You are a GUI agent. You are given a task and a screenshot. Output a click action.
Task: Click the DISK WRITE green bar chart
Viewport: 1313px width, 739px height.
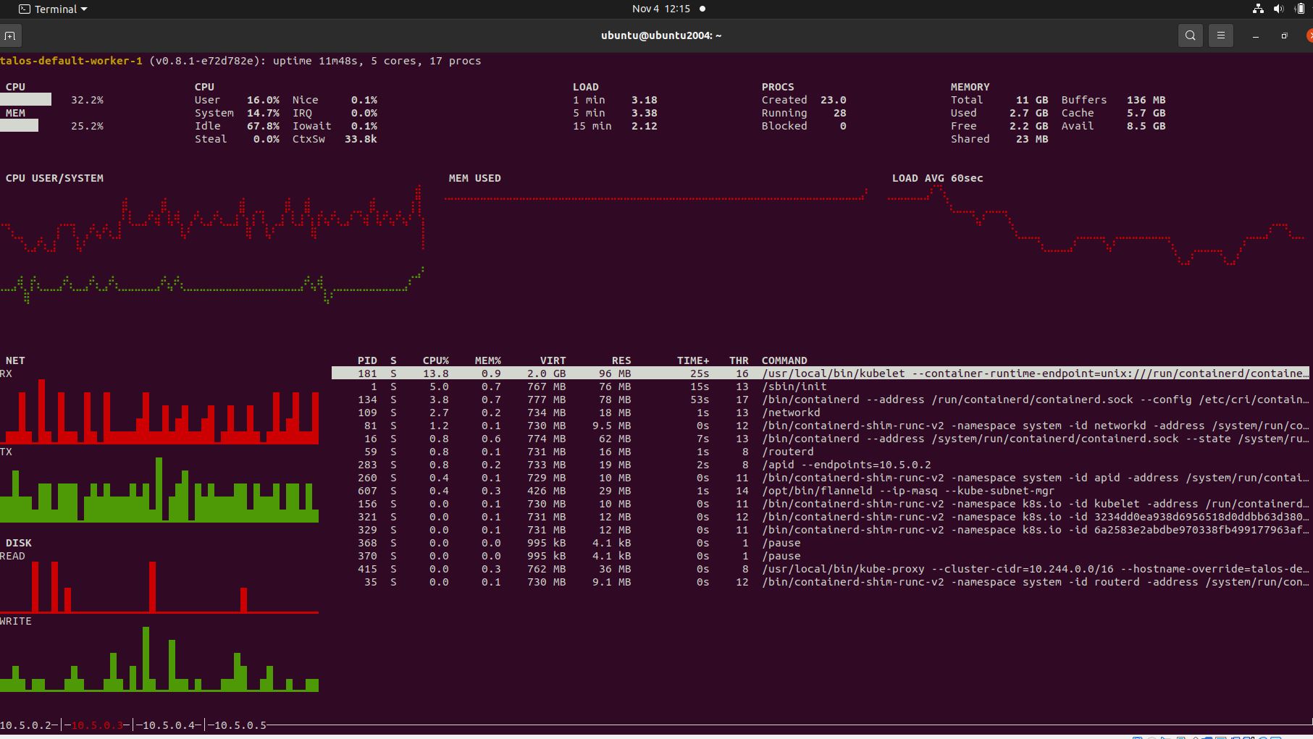click(x=159, y=659)
